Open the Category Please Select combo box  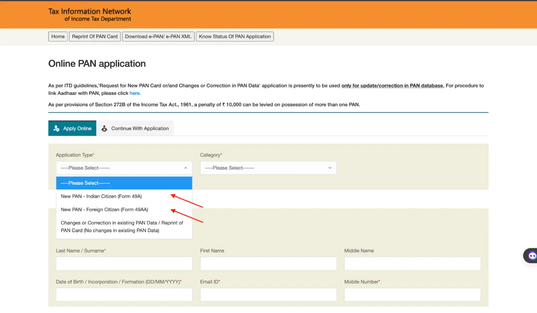click(268, 168)
